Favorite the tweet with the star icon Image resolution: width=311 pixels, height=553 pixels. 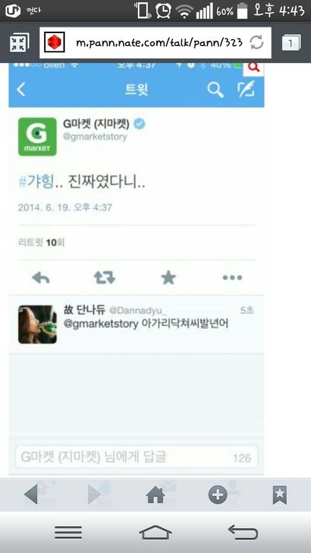point(168,278)
